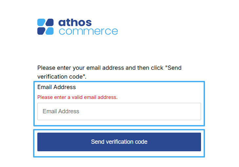Click the Athos Commerce logo icon
The height and width of the screenshot is (167, 239).
45,27
